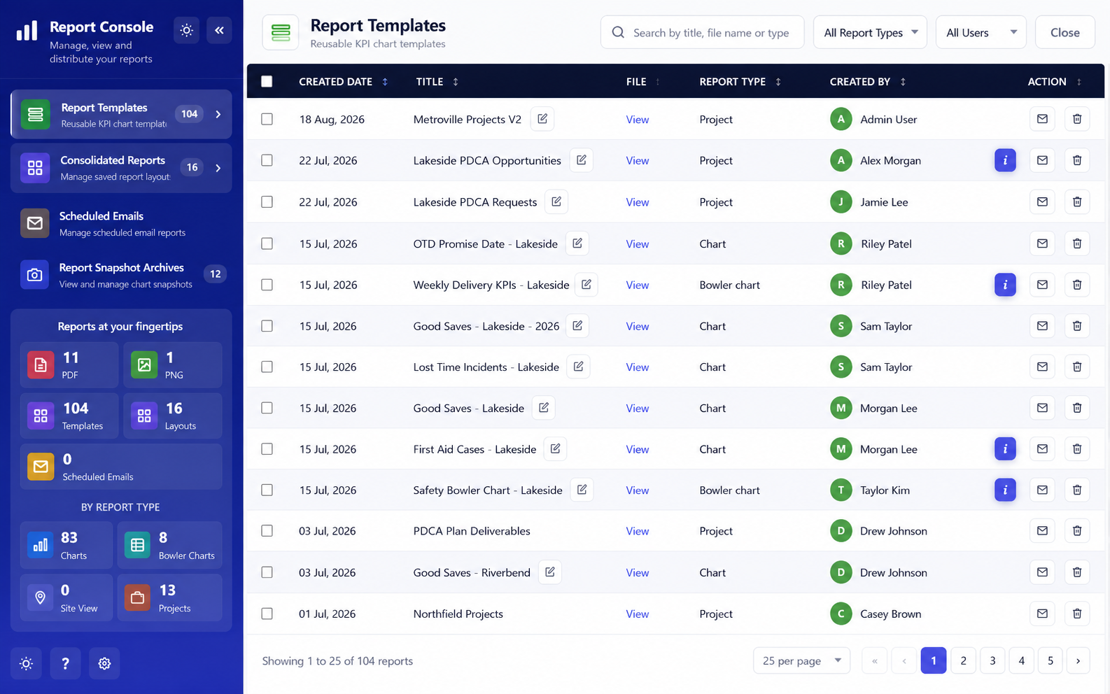
Task: Toggle the theme sun icon beside Report Console
Action: tap(186, 30)
